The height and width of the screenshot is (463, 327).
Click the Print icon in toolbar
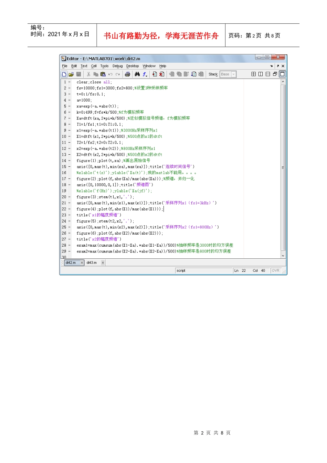click(127, 74)
